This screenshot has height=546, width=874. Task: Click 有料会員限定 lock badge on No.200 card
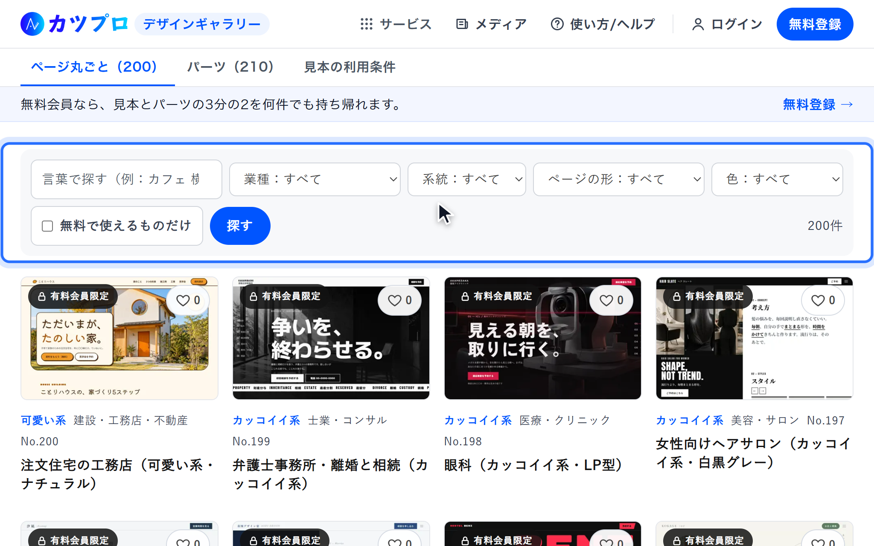(73, 296)
